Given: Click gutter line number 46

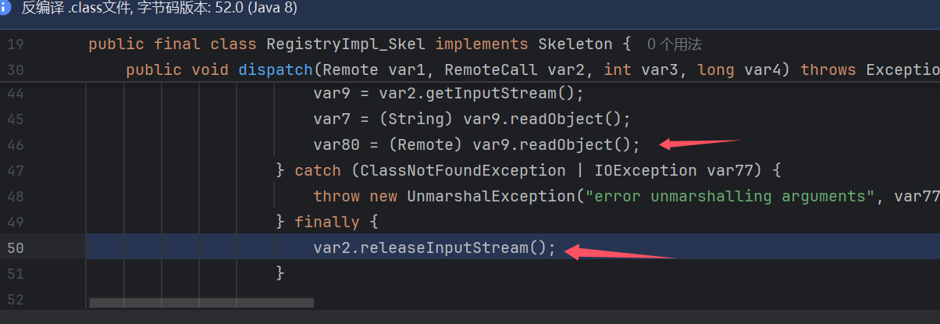Looking at the screenshot, I should tap(15, 144).
